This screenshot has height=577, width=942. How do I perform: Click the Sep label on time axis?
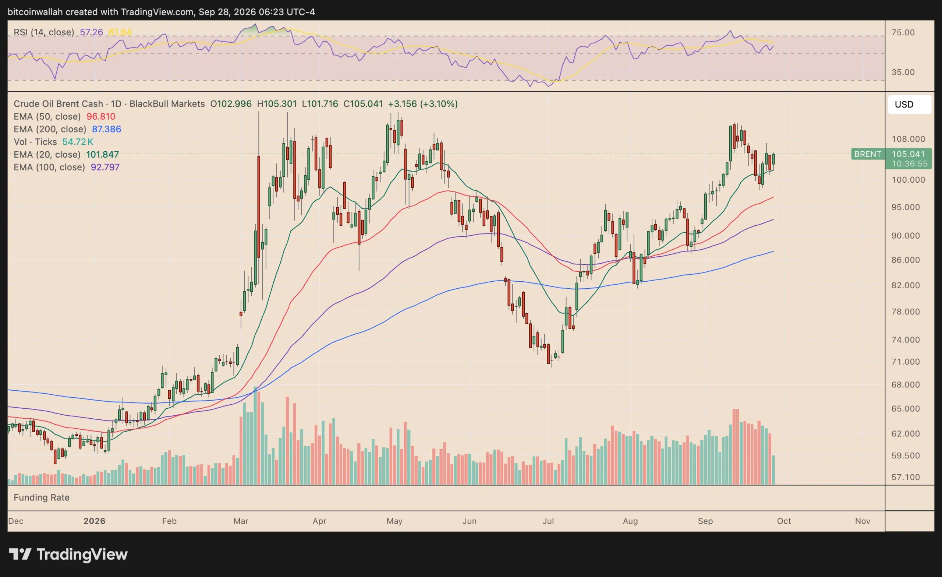pyautogui.click(x=705, y=521)
